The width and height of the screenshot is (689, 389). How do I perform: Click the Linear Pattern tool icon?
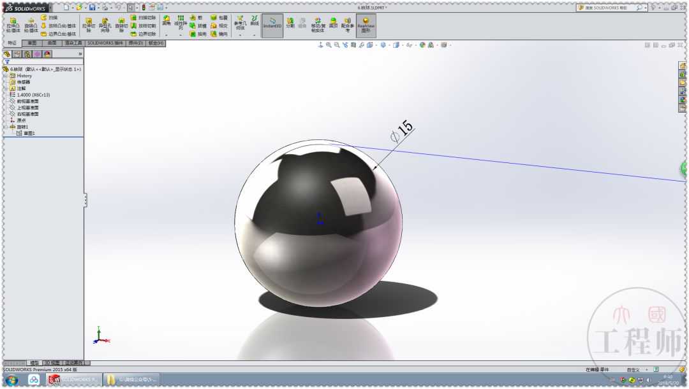pyautogui.click(x=181, y=23)
